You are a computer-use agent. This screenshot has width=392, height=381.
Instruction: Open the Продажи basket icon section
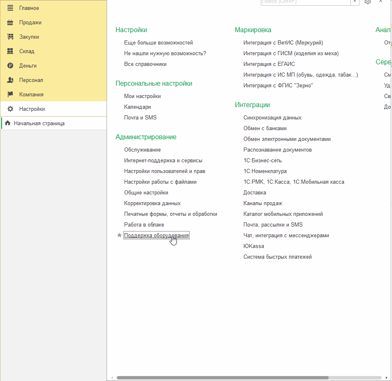pyautogui.click(x=10, y=23)
